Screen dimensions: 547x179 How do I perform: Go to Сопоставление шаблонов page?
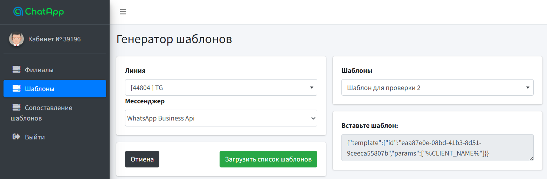click(x=48, y=108)
